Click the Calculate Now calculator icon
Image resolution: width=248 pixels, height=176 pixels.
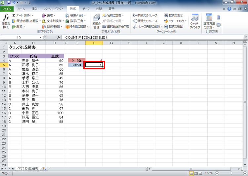pos(219,18)
